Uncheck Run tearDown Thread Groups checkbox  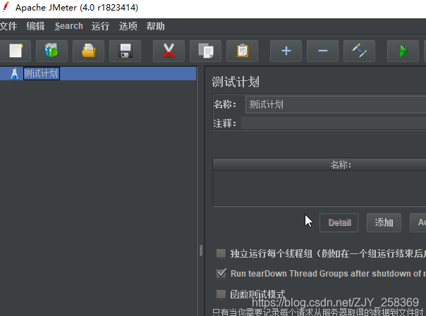[221, 274]
